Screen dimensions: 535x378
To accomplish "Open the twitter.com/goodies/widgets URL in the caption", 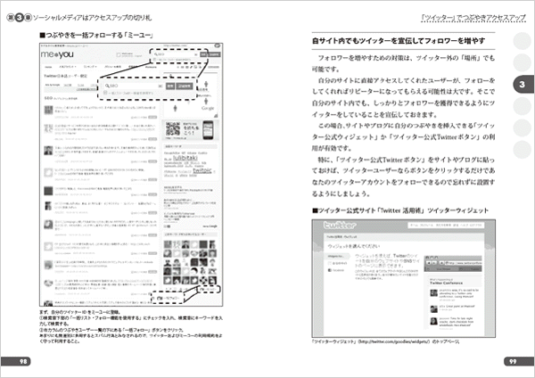I will [x=394, y=341].
